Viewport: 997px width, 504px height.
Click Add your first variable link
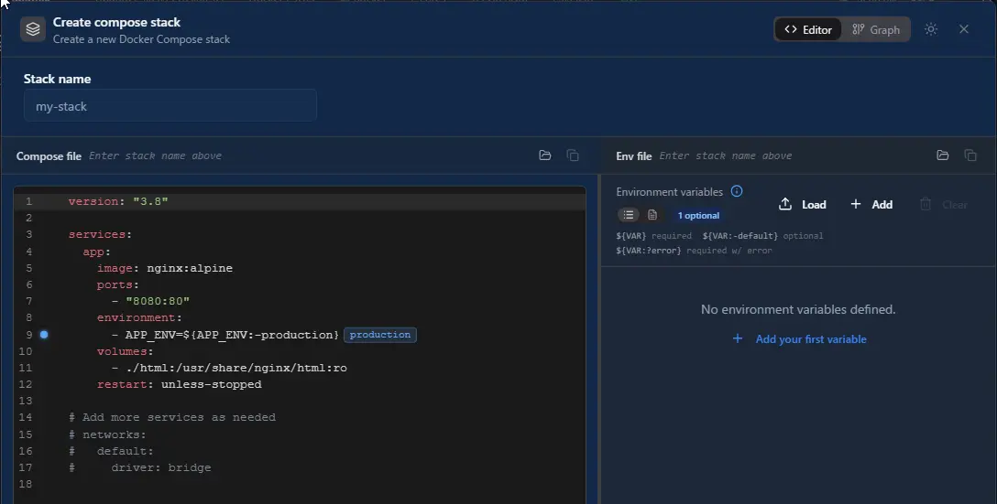(x=799, y=339)
